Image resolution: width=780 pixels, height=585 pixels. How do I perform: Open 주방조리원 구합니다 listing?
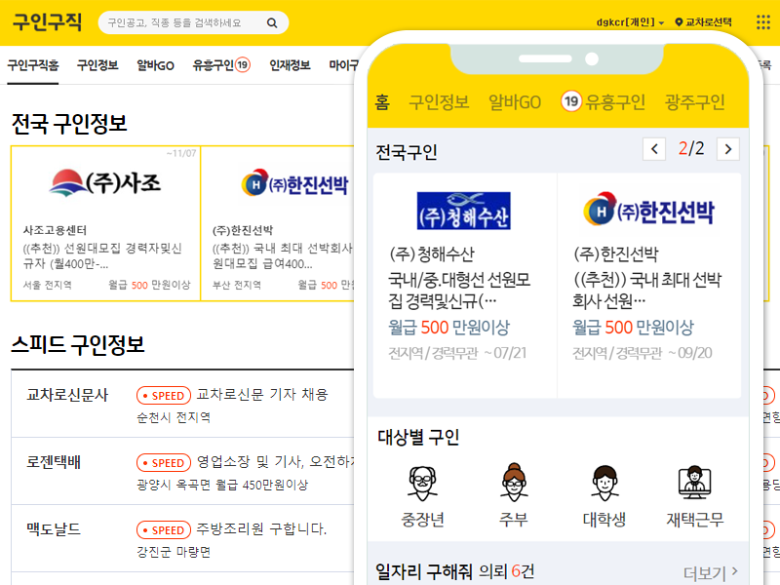click(261, 528)
